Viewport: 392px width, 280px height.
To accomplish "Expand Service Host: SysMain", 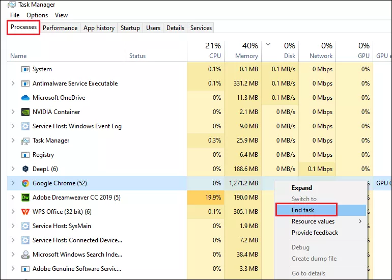I will point(13,226).
